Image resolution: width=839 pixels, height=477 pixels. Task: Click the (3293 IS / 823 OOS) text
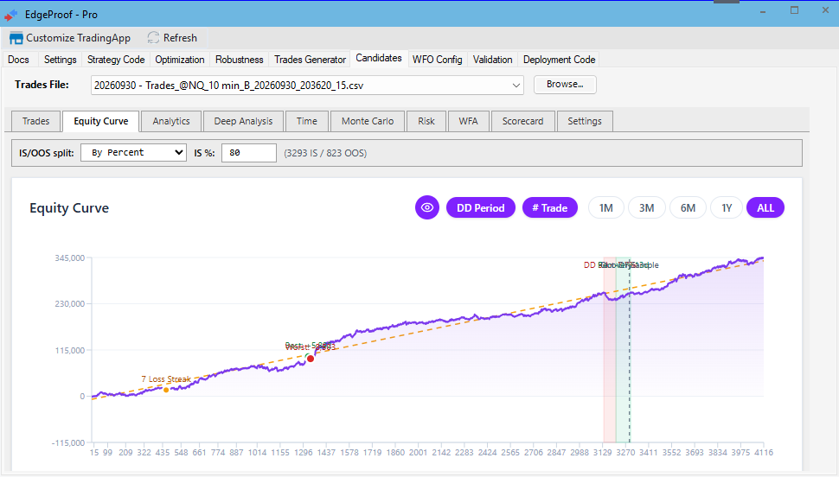pos(325,153)
